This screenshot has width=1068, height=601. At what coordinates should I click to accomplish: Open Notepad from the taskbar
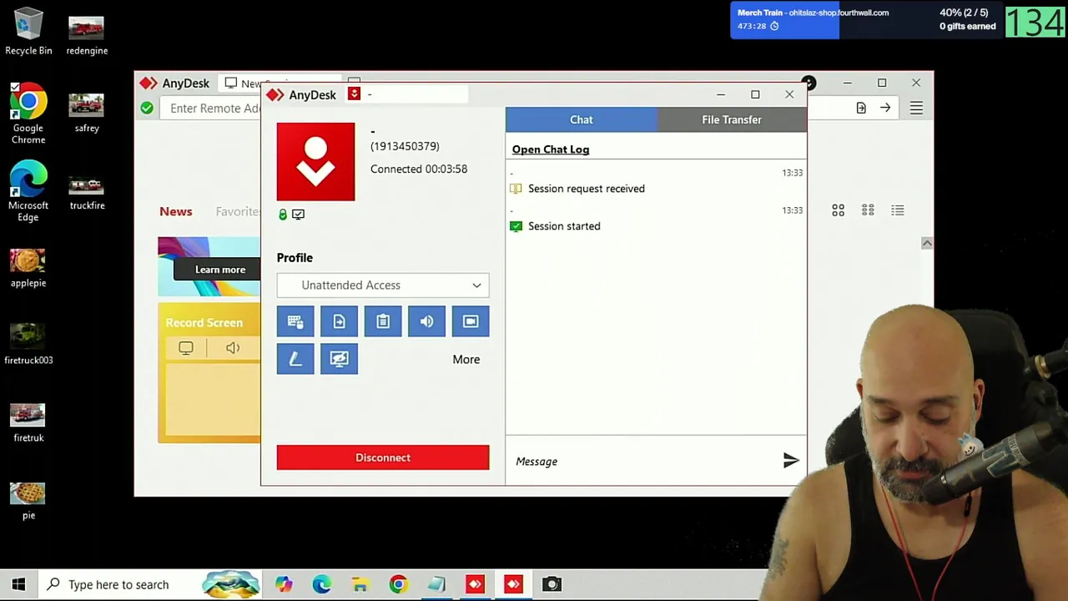(436, 584)
